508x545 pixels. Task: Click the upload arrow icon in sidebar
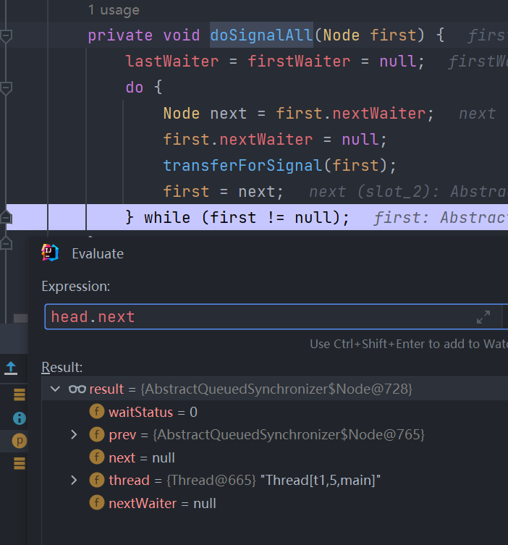pos(11,368)
